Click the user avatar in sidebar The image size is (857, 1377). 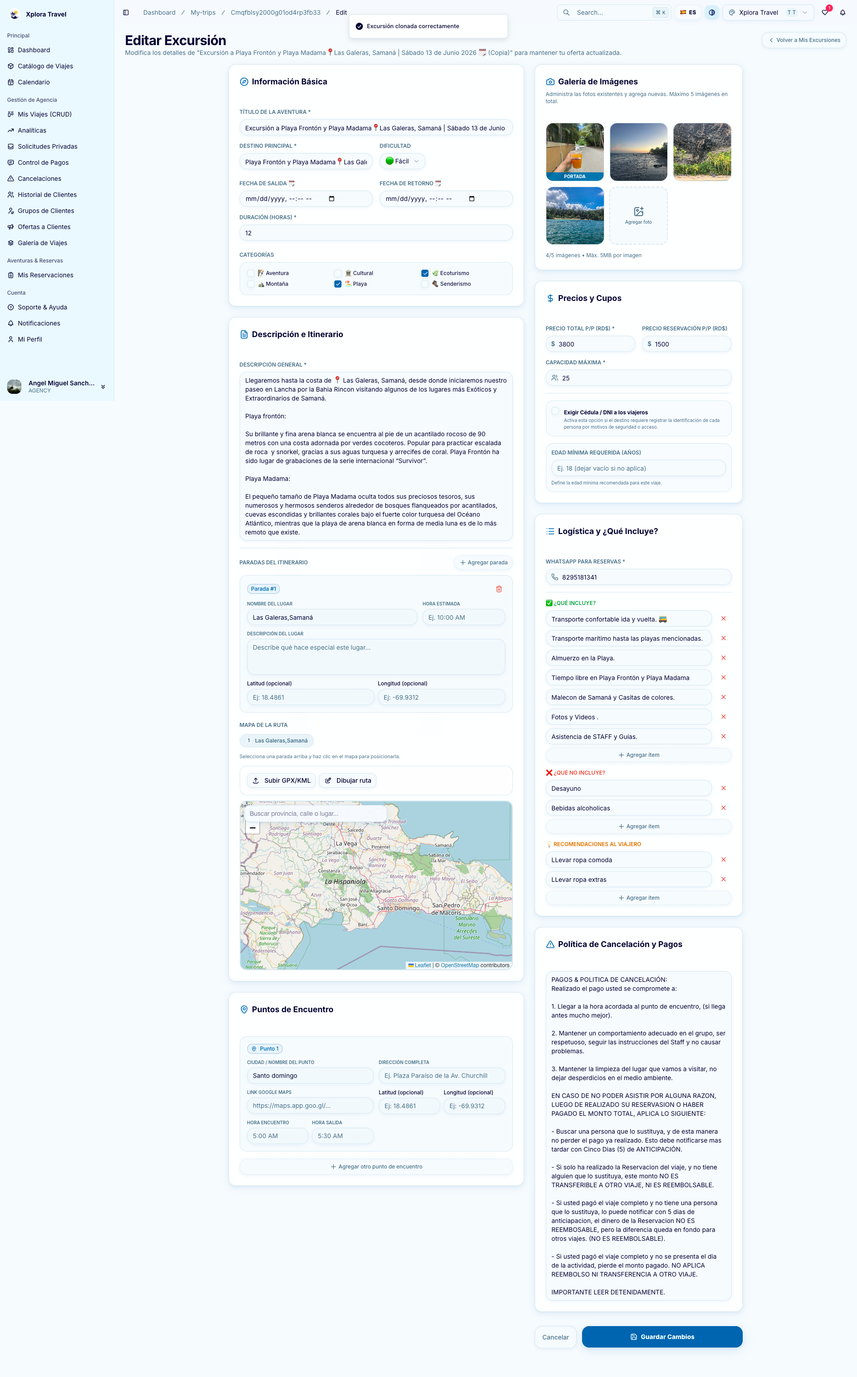coord(14,387)
